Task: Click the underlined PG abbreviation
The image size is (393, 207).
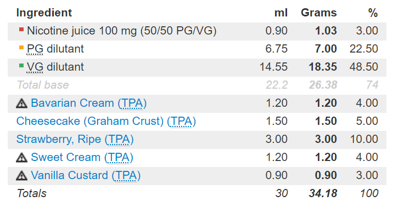Action: [35, 49]
